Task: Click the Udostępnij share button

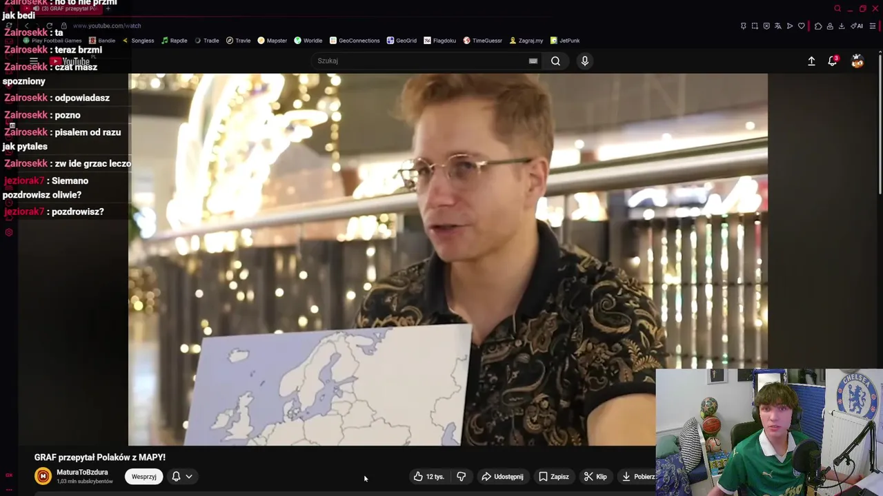Action: (502, 477)
